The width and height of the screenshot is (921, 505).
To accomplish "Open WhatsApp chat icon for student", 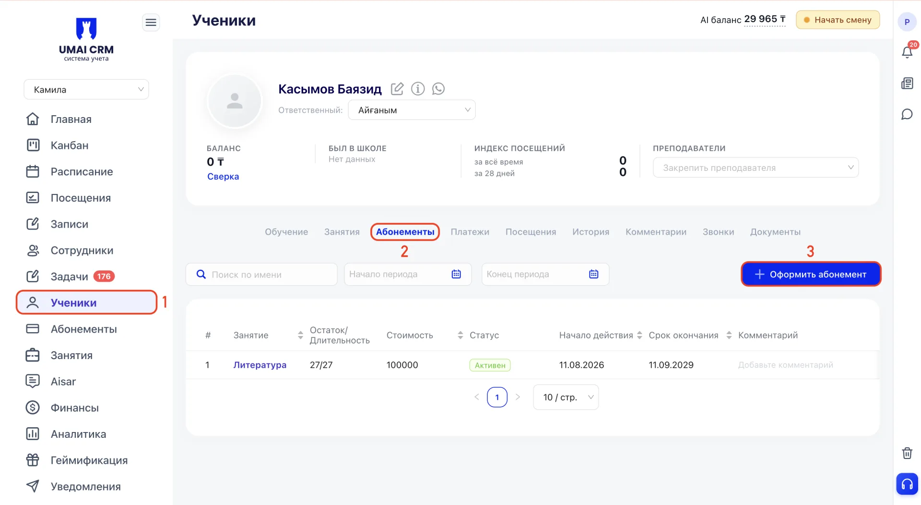I will 438,89.
